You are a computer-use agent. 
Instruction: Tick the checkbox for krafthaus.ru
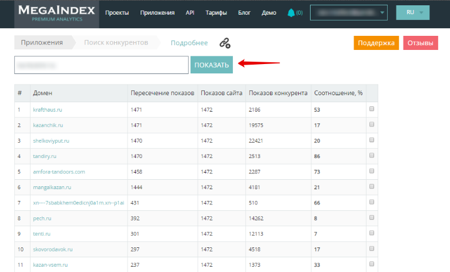(x=372, y=109)
